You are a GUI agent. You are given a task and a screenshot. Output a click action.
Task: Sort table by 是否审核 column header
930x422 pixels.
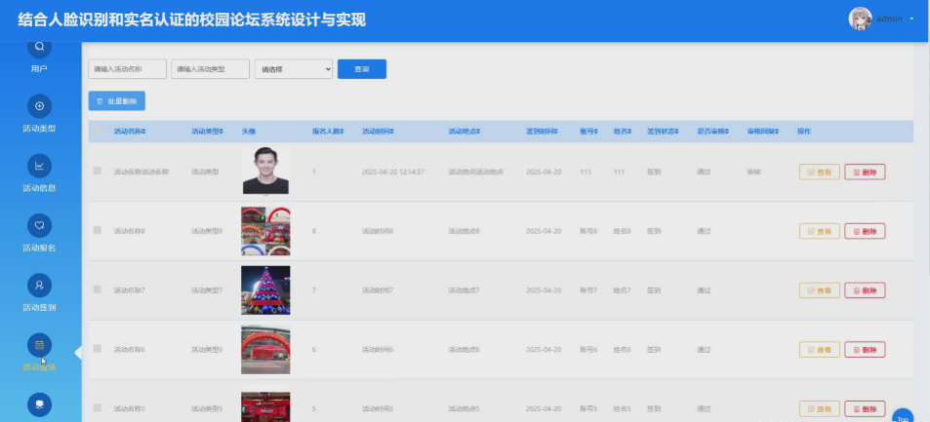(713, 132)
